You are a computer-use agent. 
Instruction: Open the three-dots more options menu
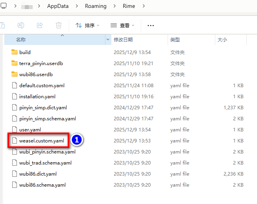pos(151,26)
